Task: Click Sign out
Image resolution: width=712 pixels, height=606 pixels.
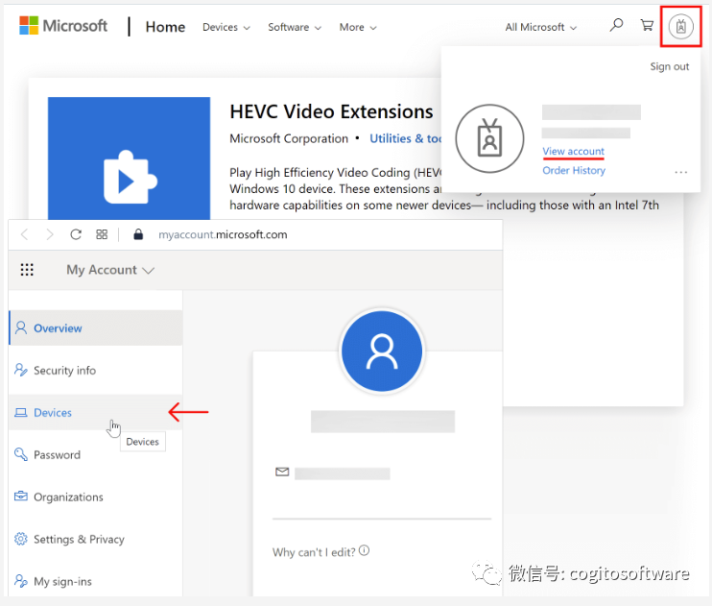Action: pyautogui.click(x=670, y=66)
